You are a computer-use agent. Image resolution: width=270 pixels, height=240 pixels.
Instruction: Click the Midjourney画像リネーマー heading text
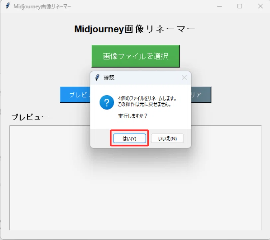point(135,29)
